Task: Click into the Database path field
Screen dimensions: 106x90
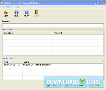Action: click(x=53, y=25)
